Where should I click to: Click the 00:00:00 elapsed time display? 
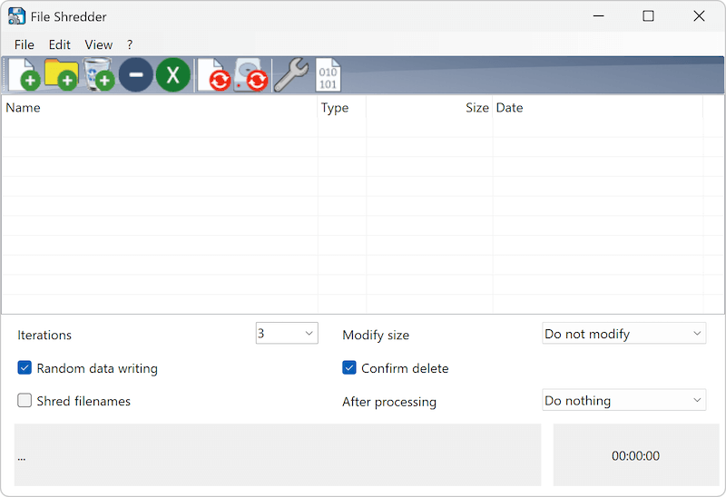coord(636,455)
